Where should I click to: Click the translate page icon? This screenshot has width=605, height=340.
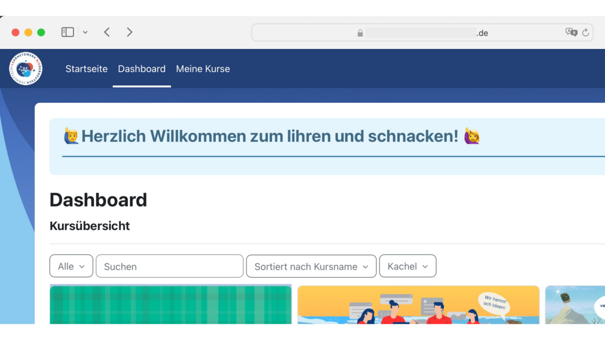(x=571, y=33)
